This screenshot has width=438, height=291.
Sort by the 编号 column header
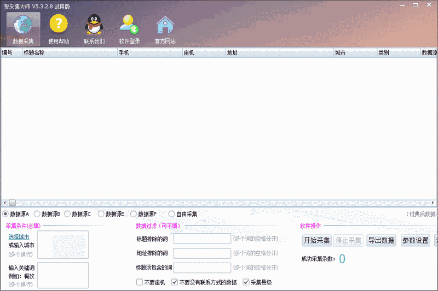(x=11, y=52)
